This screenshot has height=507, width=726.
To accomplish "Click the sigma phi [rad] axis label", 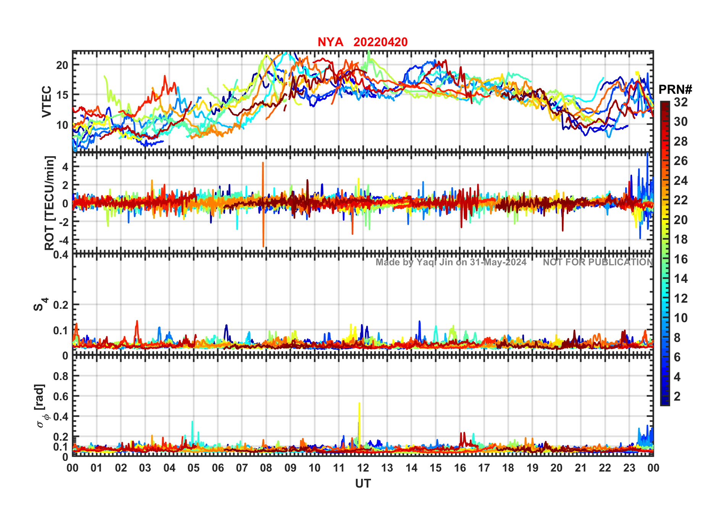I will 41,406.
